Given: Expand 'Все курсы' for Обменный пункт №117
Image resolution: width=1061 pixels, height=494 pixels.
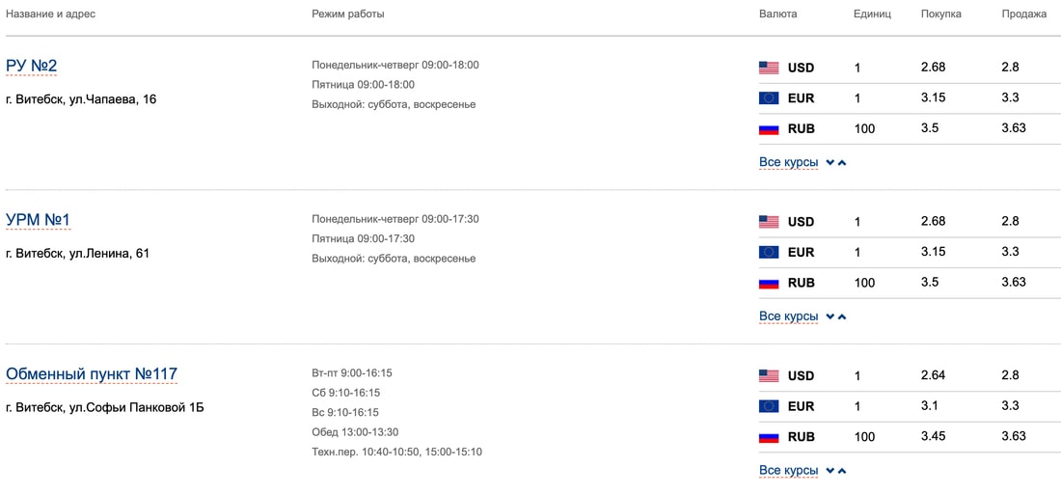Looking at the screenshot, I should (789, 470).
